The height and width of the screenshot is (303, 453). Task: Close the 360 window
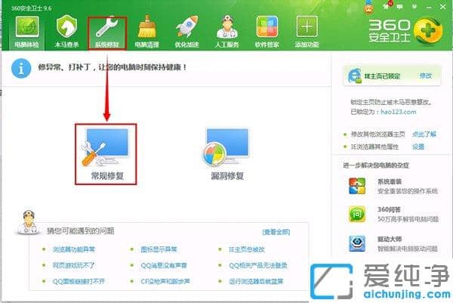tap(442, 6)
